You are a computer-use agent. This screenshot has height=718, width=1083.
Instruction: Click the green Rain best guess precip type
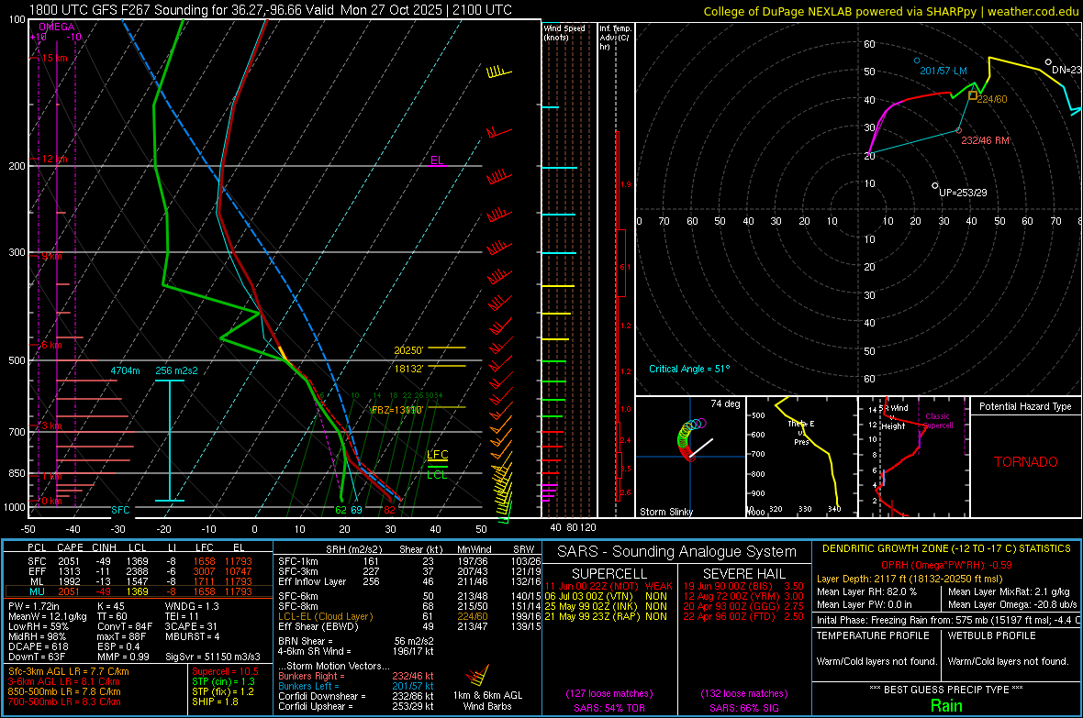click(946, 705)
